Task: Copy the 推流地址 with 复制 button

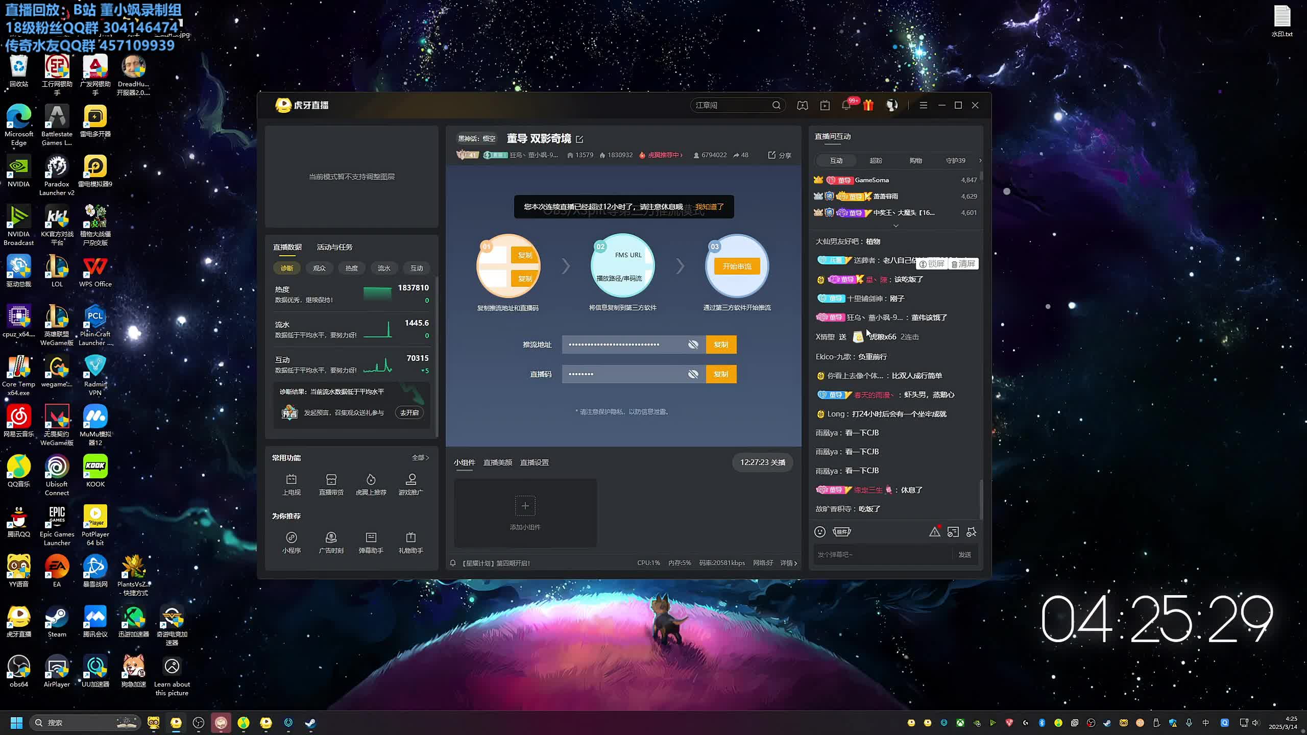Action: coord(721,345)
